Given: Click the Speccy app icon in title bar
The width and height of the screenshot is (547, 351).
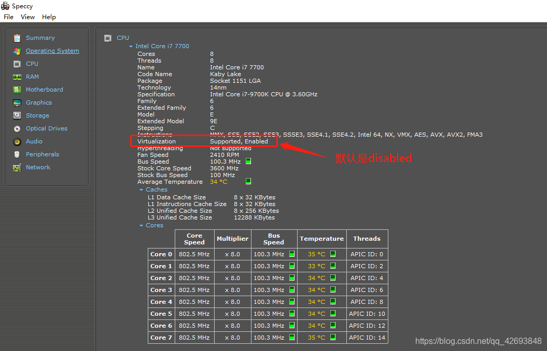Looking at the screenshot, I should point(5,6).
